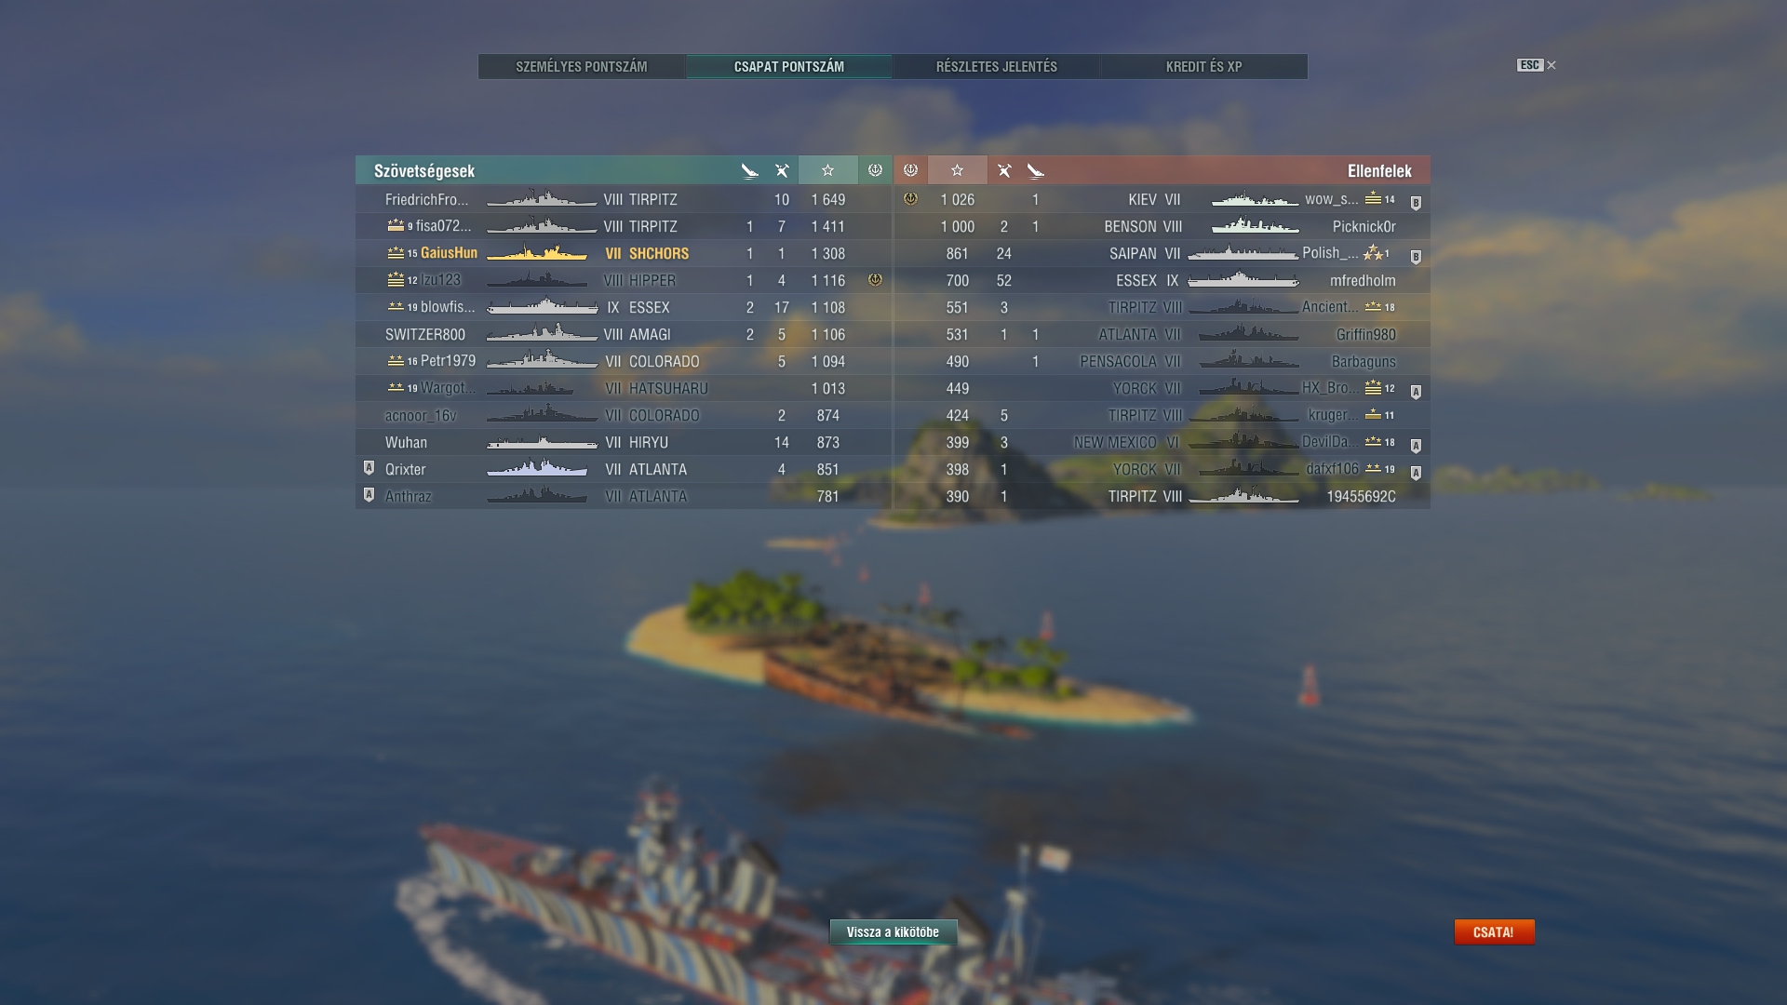Click lzu123's earned achievement medal
Viewport: 1787px width, 1005px height.
(x=875, y=280)
